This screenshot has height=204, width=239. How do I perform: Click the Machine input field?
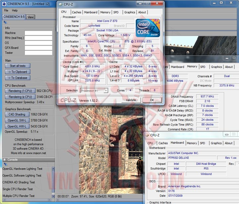[x=39, y=33]
